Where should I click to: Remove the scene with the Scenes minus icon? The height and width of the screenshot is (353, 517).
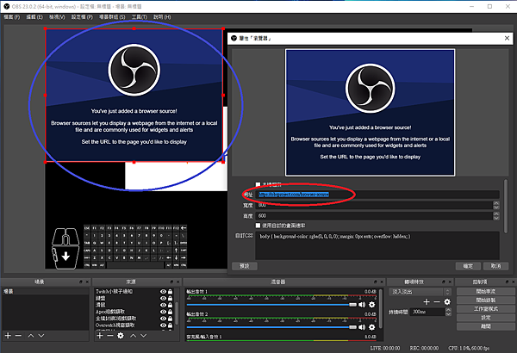(x=18, y=336)
